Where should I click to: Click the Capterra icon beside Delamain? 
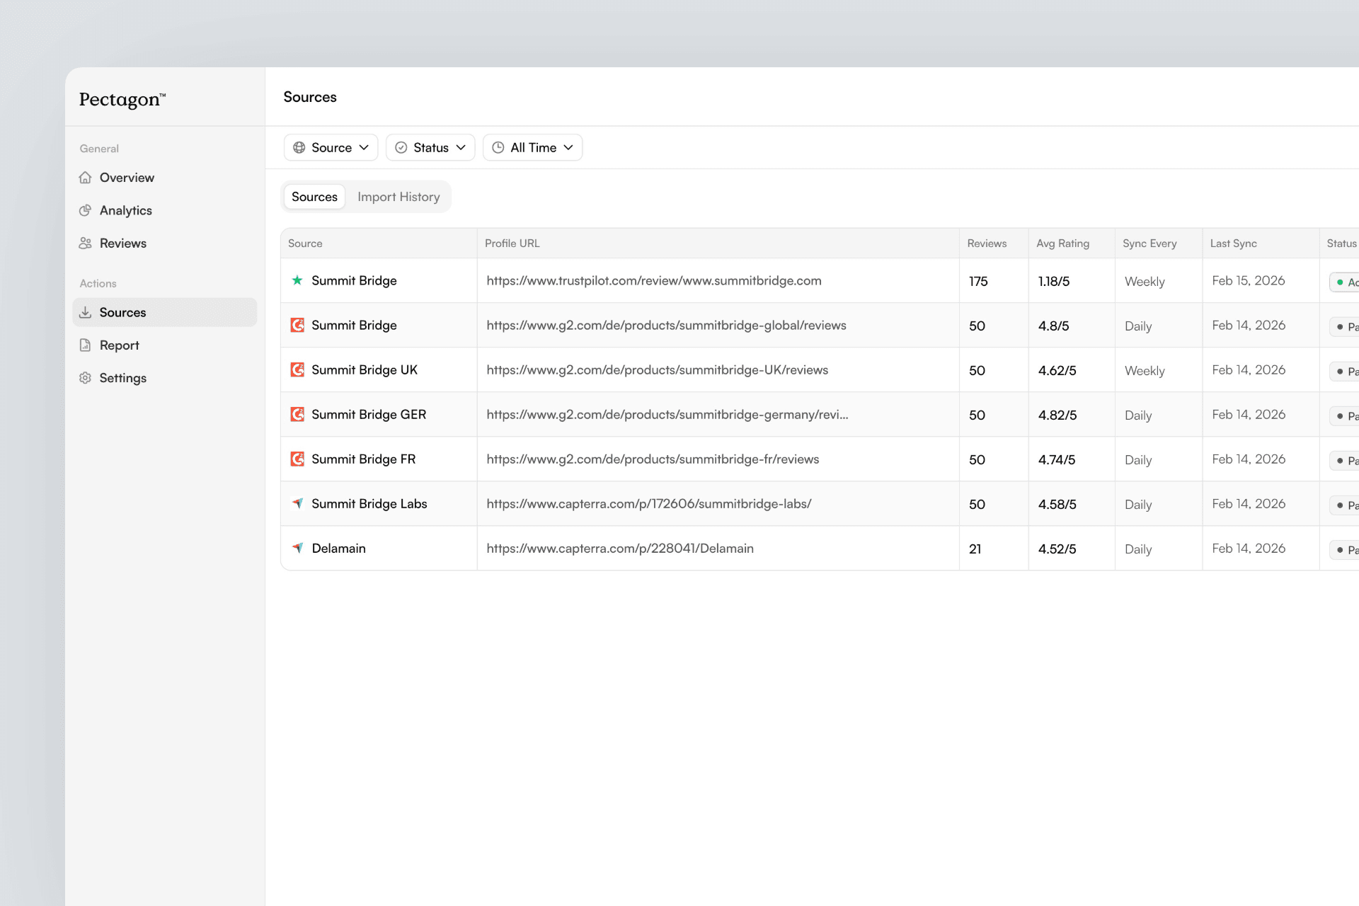click(x=297, y=548)
